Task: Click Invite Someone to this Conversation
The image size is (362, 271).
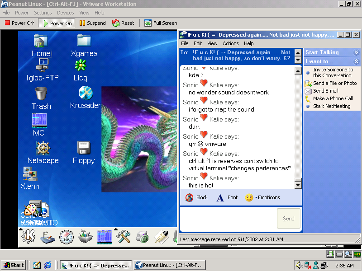Action: (333, 72)
